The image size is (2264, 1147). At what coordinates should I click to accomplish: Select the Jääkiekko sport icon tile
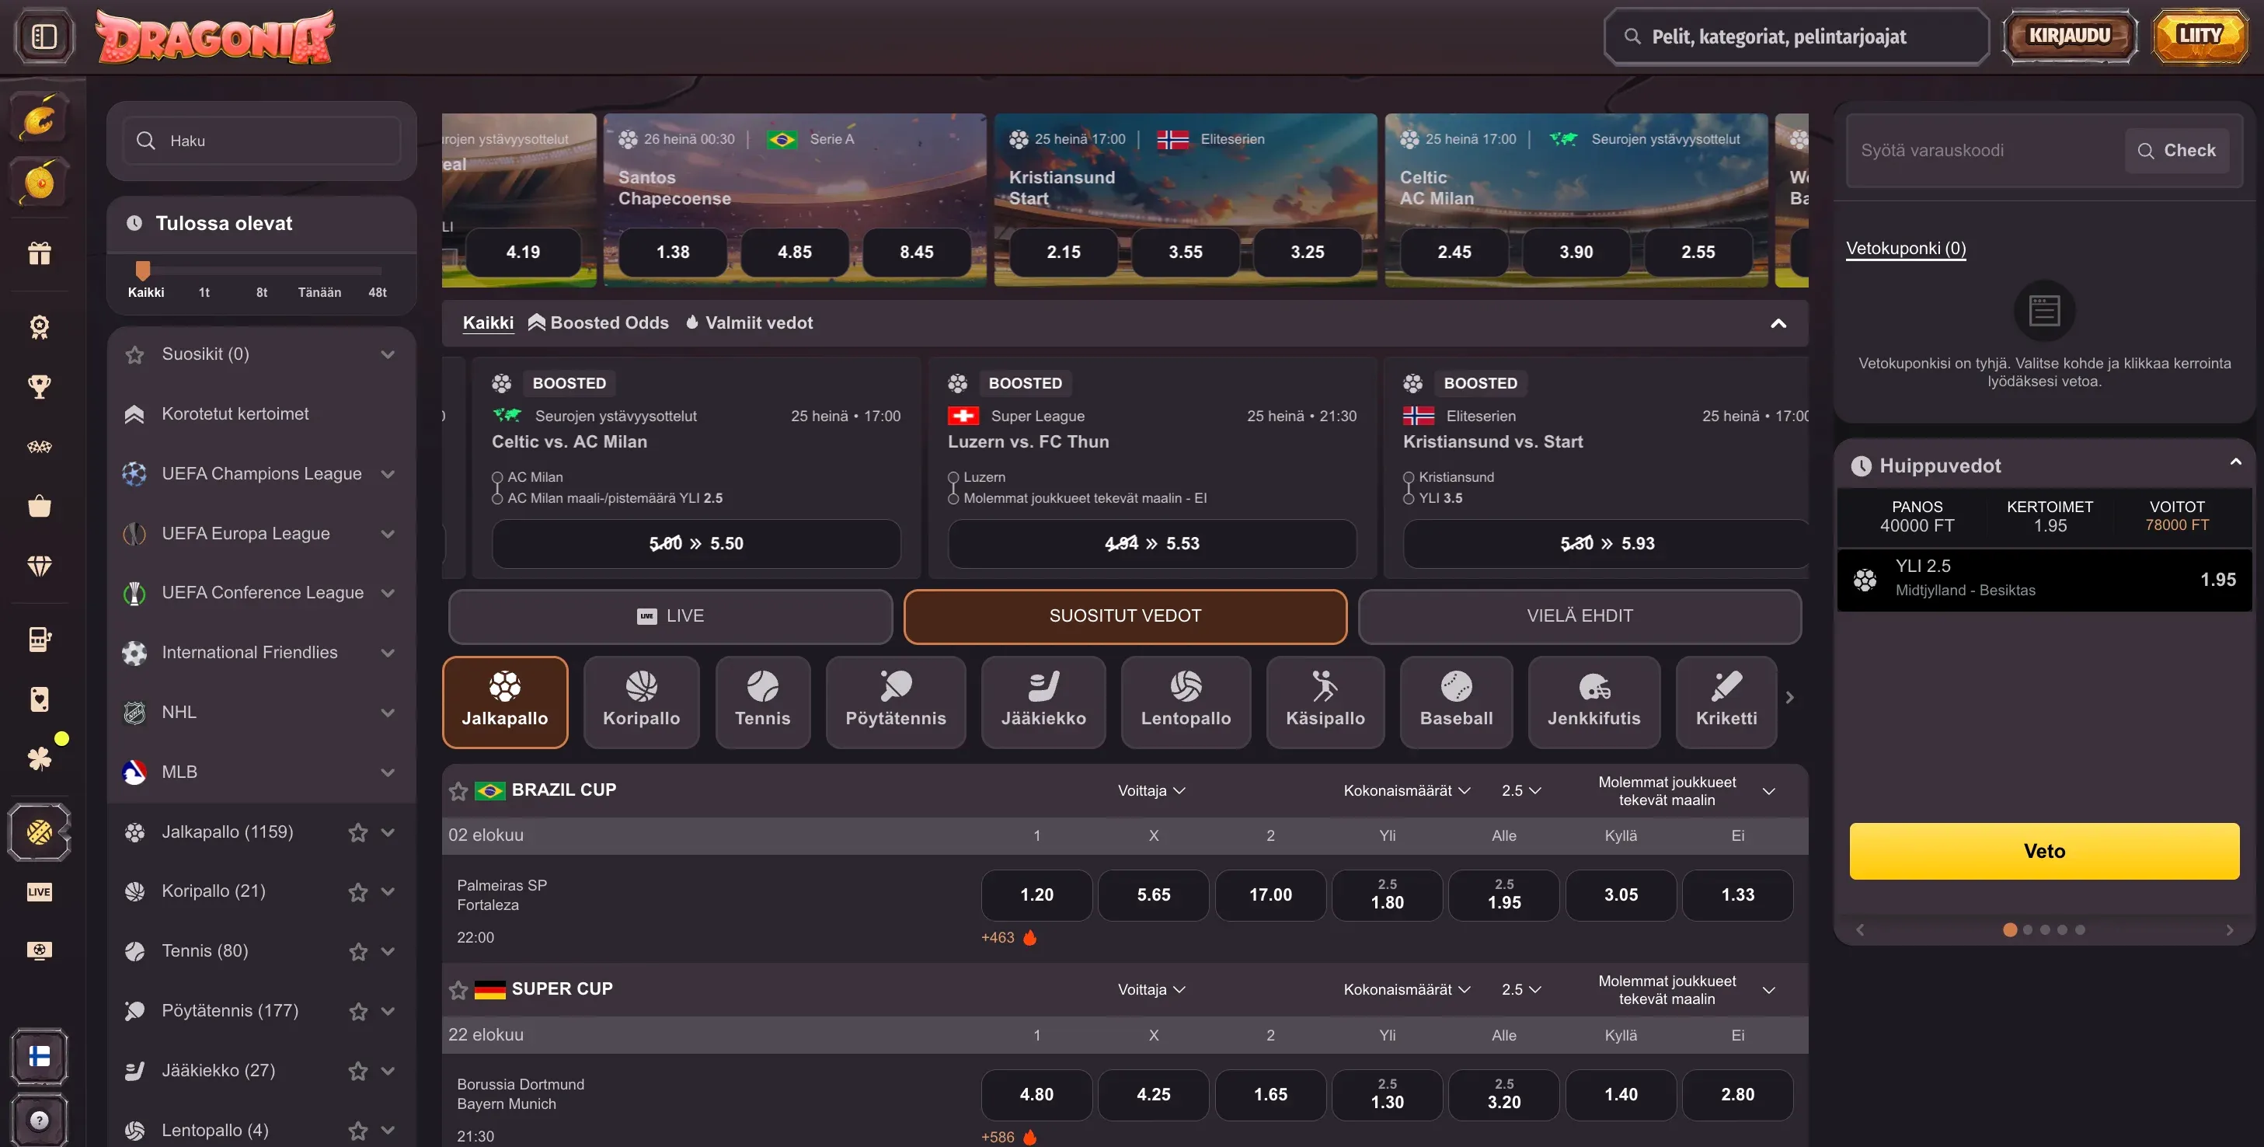tap(1043, 702)
